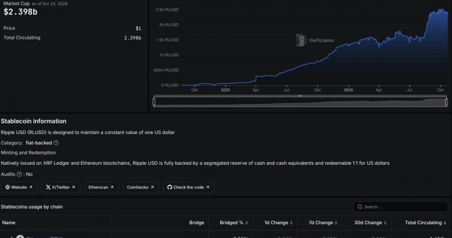Click the chart range slider track
Viewport: 452px width, 238px height.
[x=300, y=102]
